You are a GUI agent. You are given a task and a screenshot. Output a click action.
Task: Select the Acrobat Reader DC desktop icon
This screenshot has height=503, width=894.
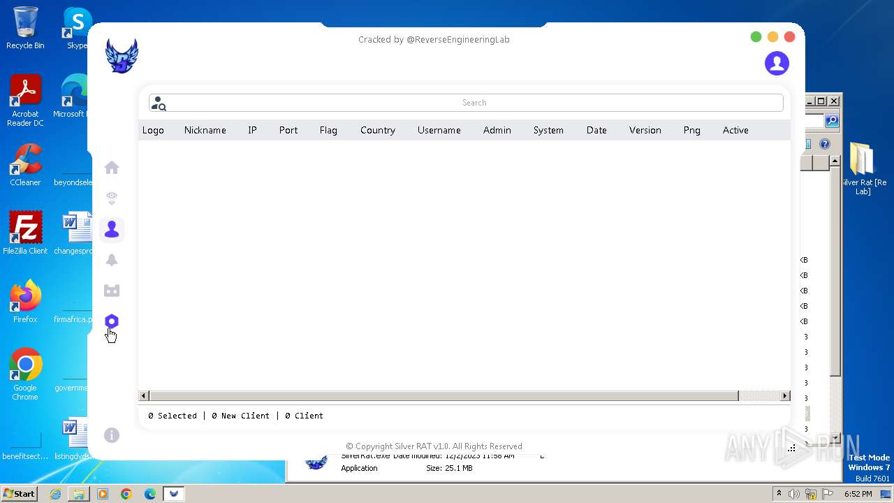point(25,101)
